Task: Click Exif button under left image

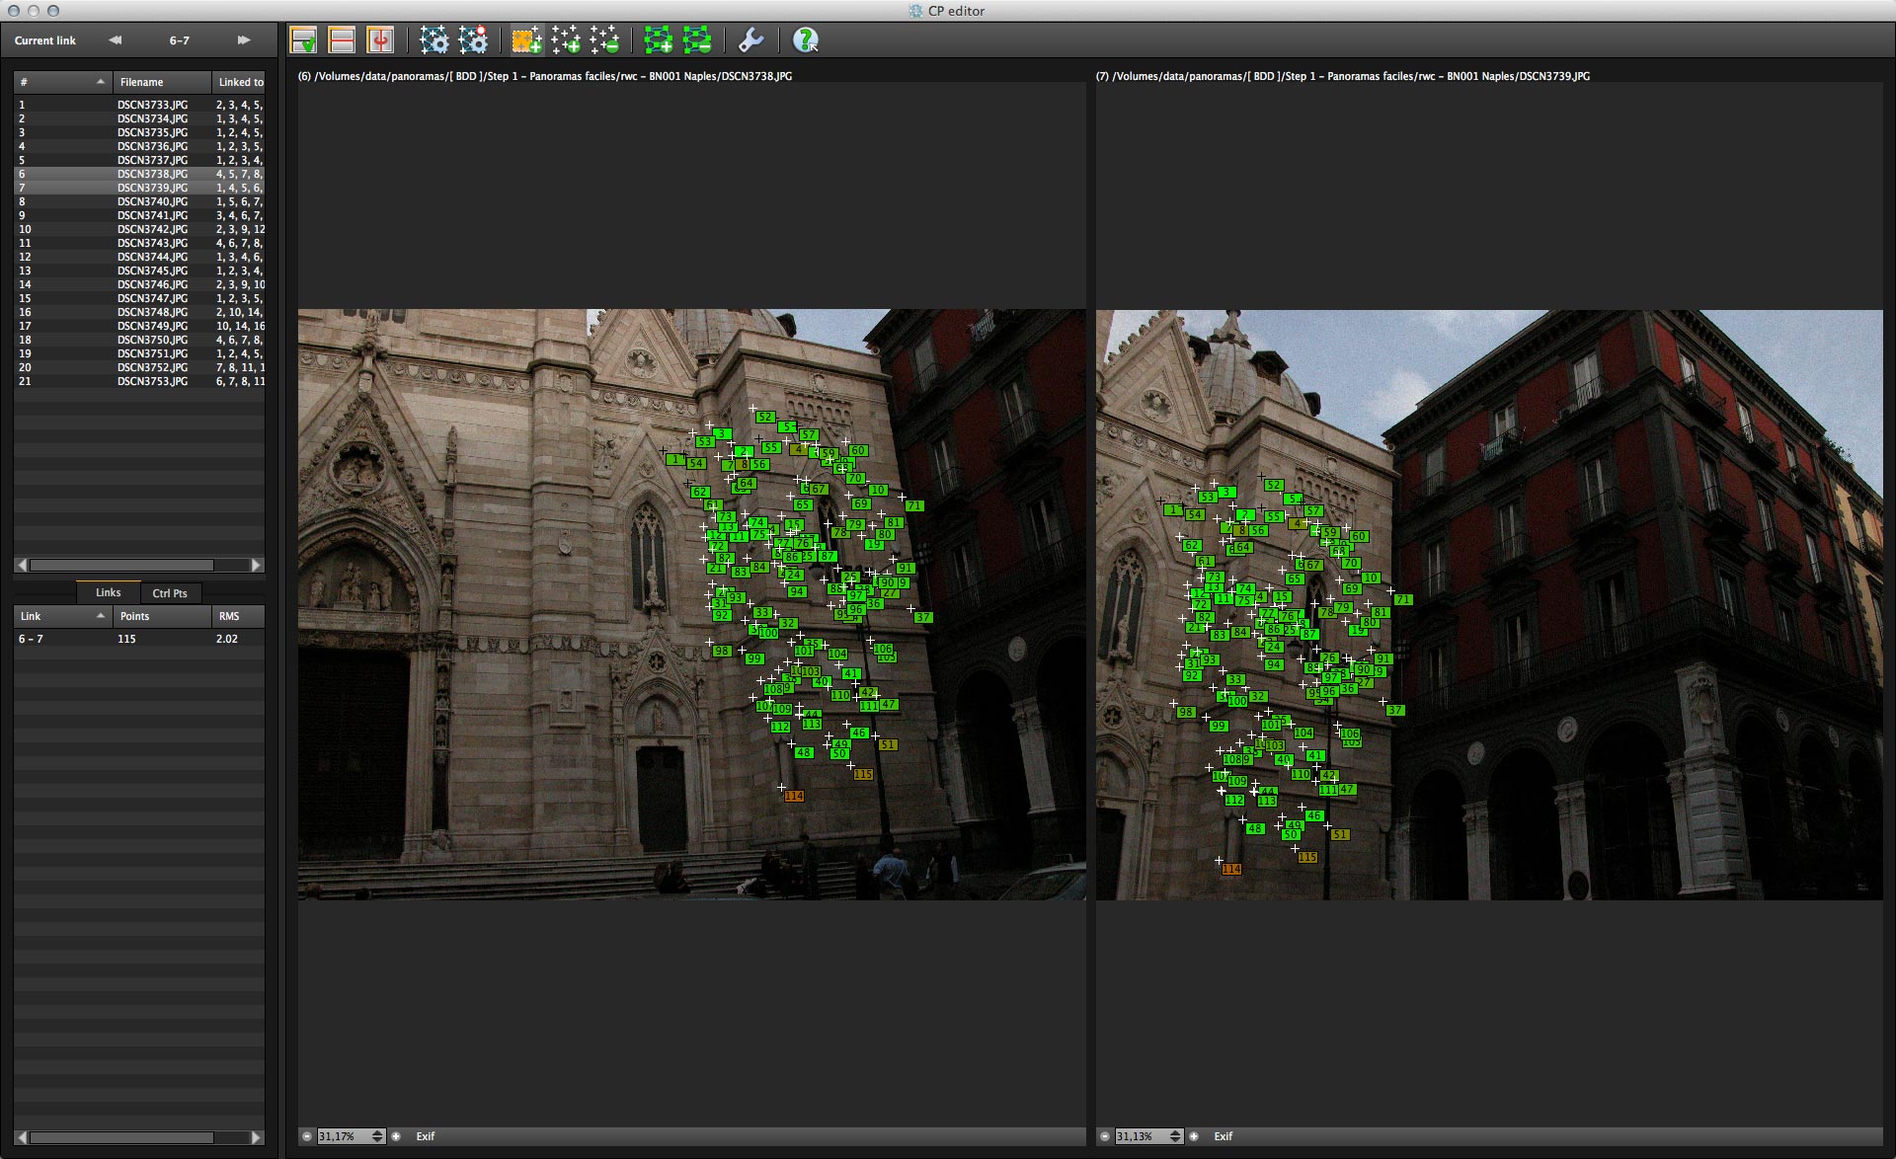Action: [426, 1136]
